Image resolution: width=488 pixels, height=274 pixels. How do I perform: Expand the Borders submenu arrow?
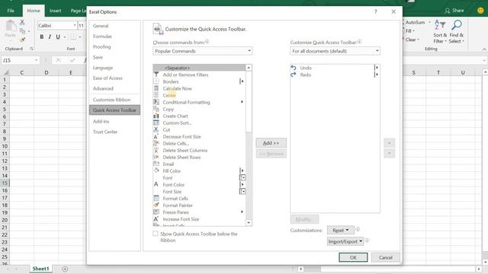pyautogui.click(x=242, y=81)
